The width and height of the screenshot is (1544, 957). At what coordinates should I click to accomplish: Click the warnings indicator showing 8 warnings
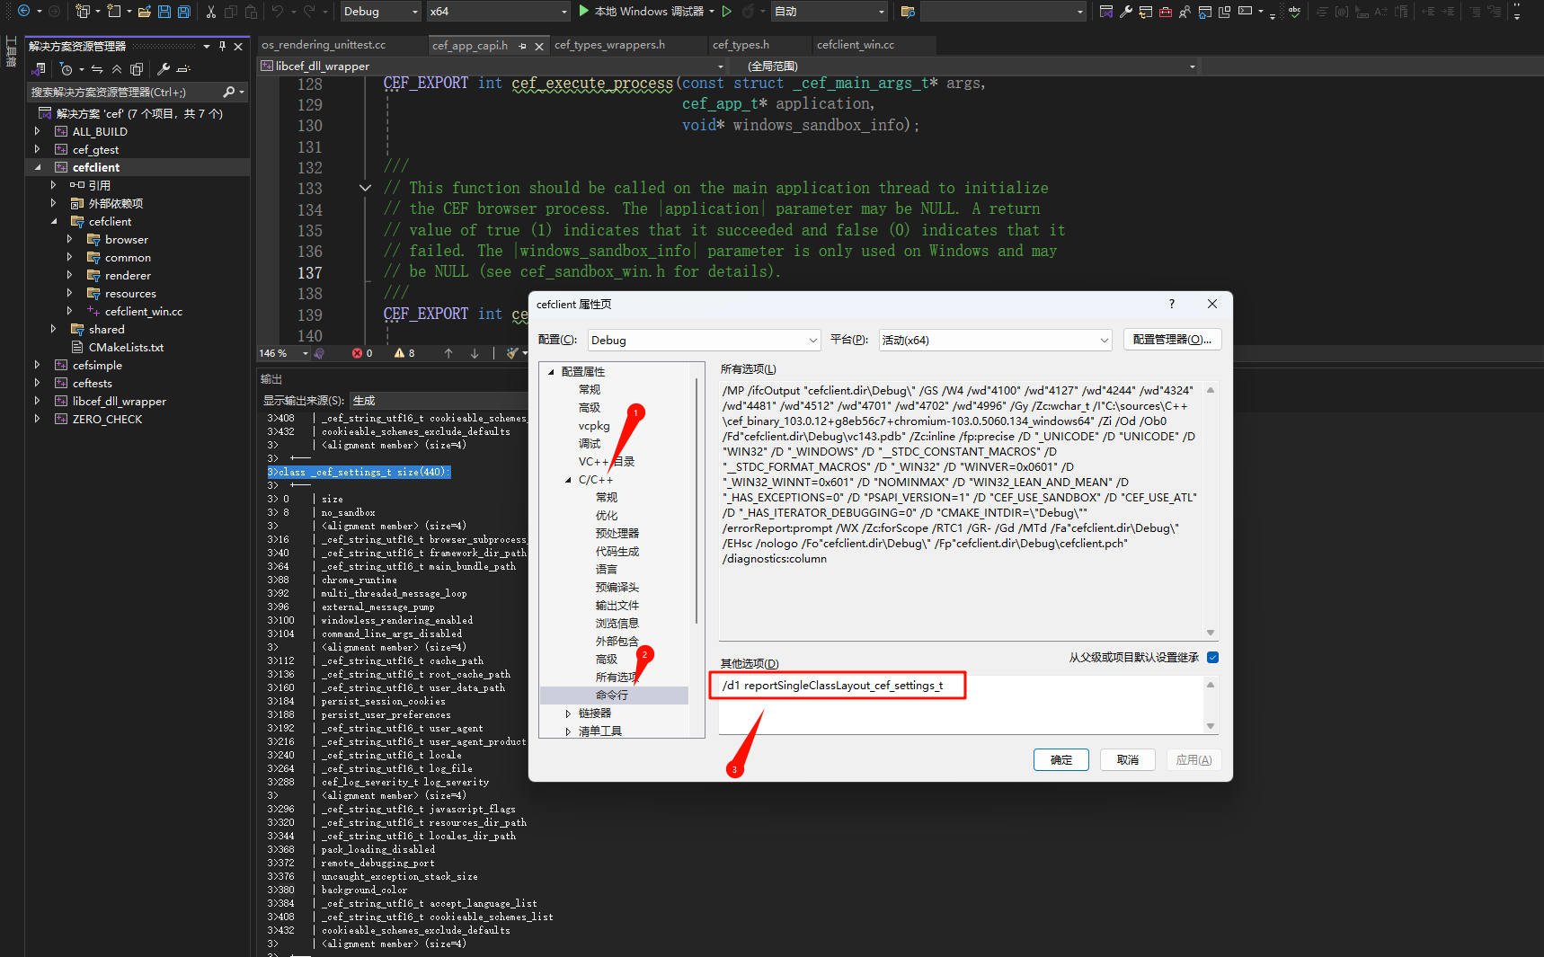pos(404,352)
